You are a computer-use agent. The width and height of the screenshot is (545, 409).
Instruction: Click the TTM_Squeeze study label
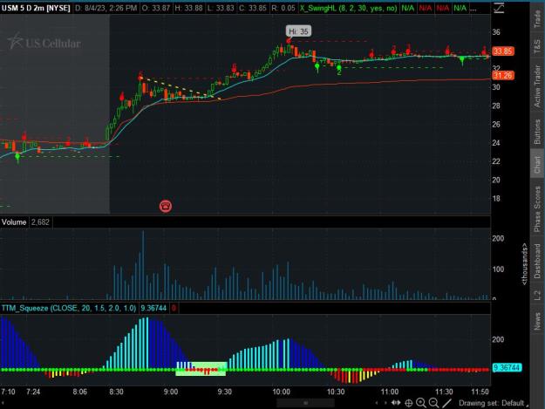pyautogui.click(x=69, y=308)
